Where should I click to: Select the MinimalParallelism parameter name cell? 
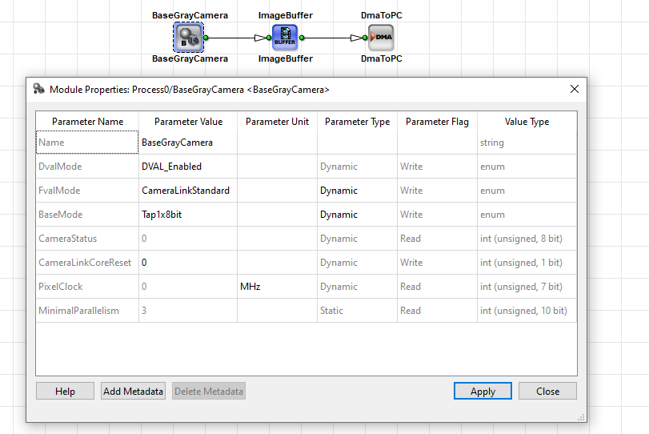[x=87, y=311]
